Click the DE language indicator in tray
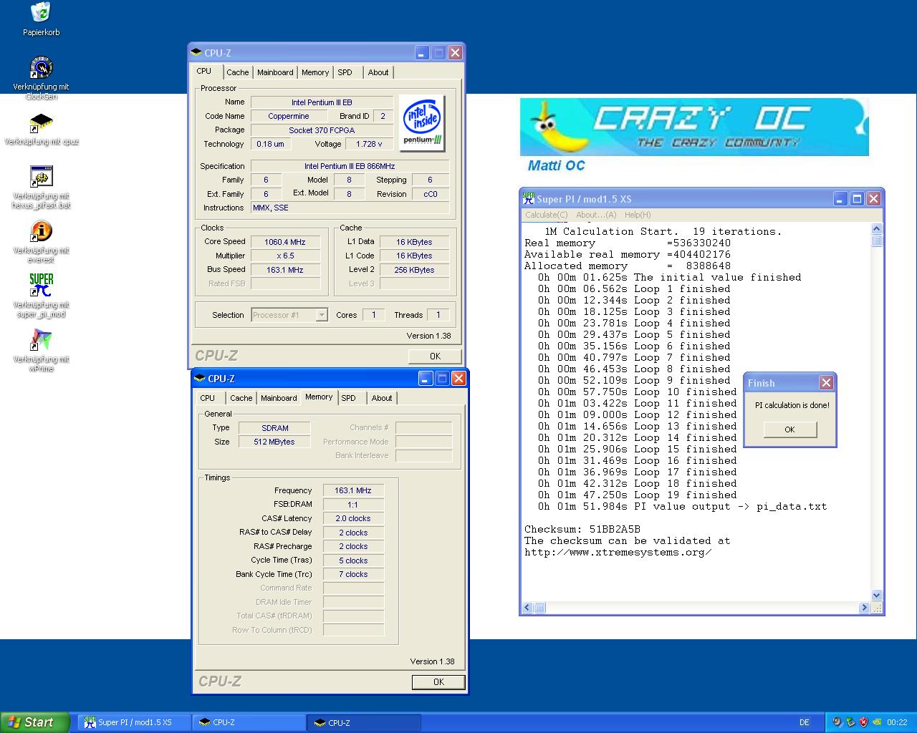 (804, 722)
